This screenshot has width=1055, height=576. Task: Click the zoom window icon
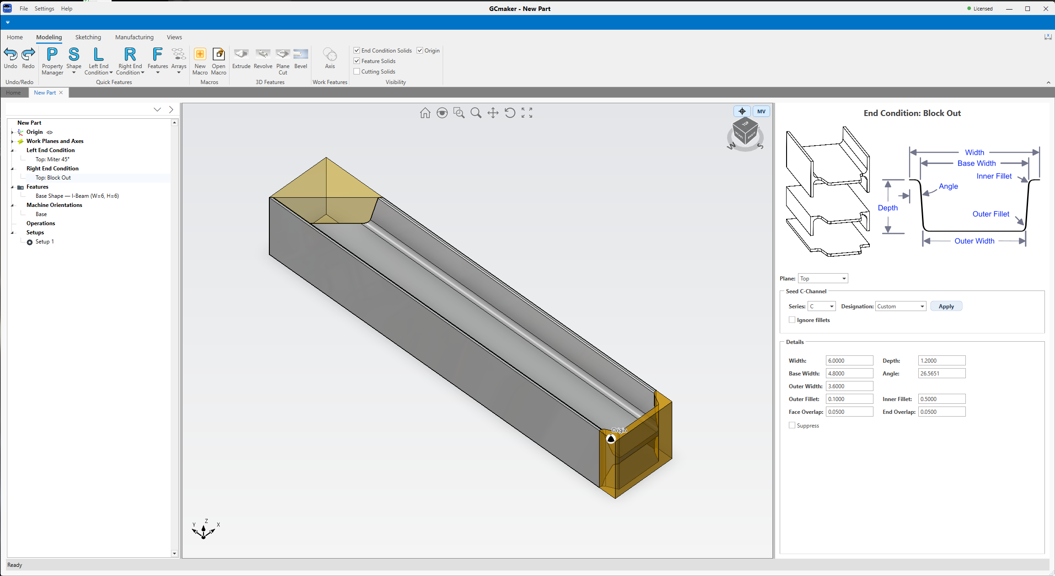[459, 113]
